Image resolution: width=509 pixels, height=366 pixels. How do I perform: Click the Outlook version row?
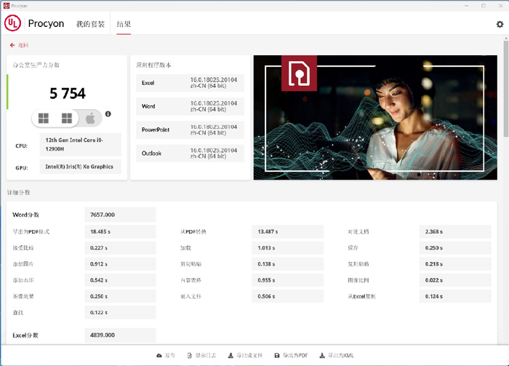[x=191, y=154]
